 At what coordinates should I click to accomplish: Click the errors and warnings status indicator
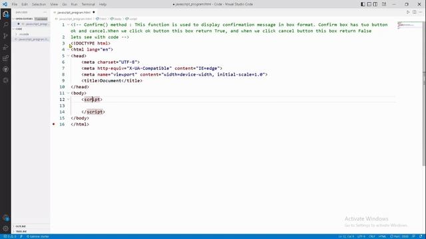10,236
